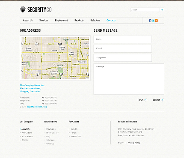
Task: Click the Reset button
Action: [140, 100]
